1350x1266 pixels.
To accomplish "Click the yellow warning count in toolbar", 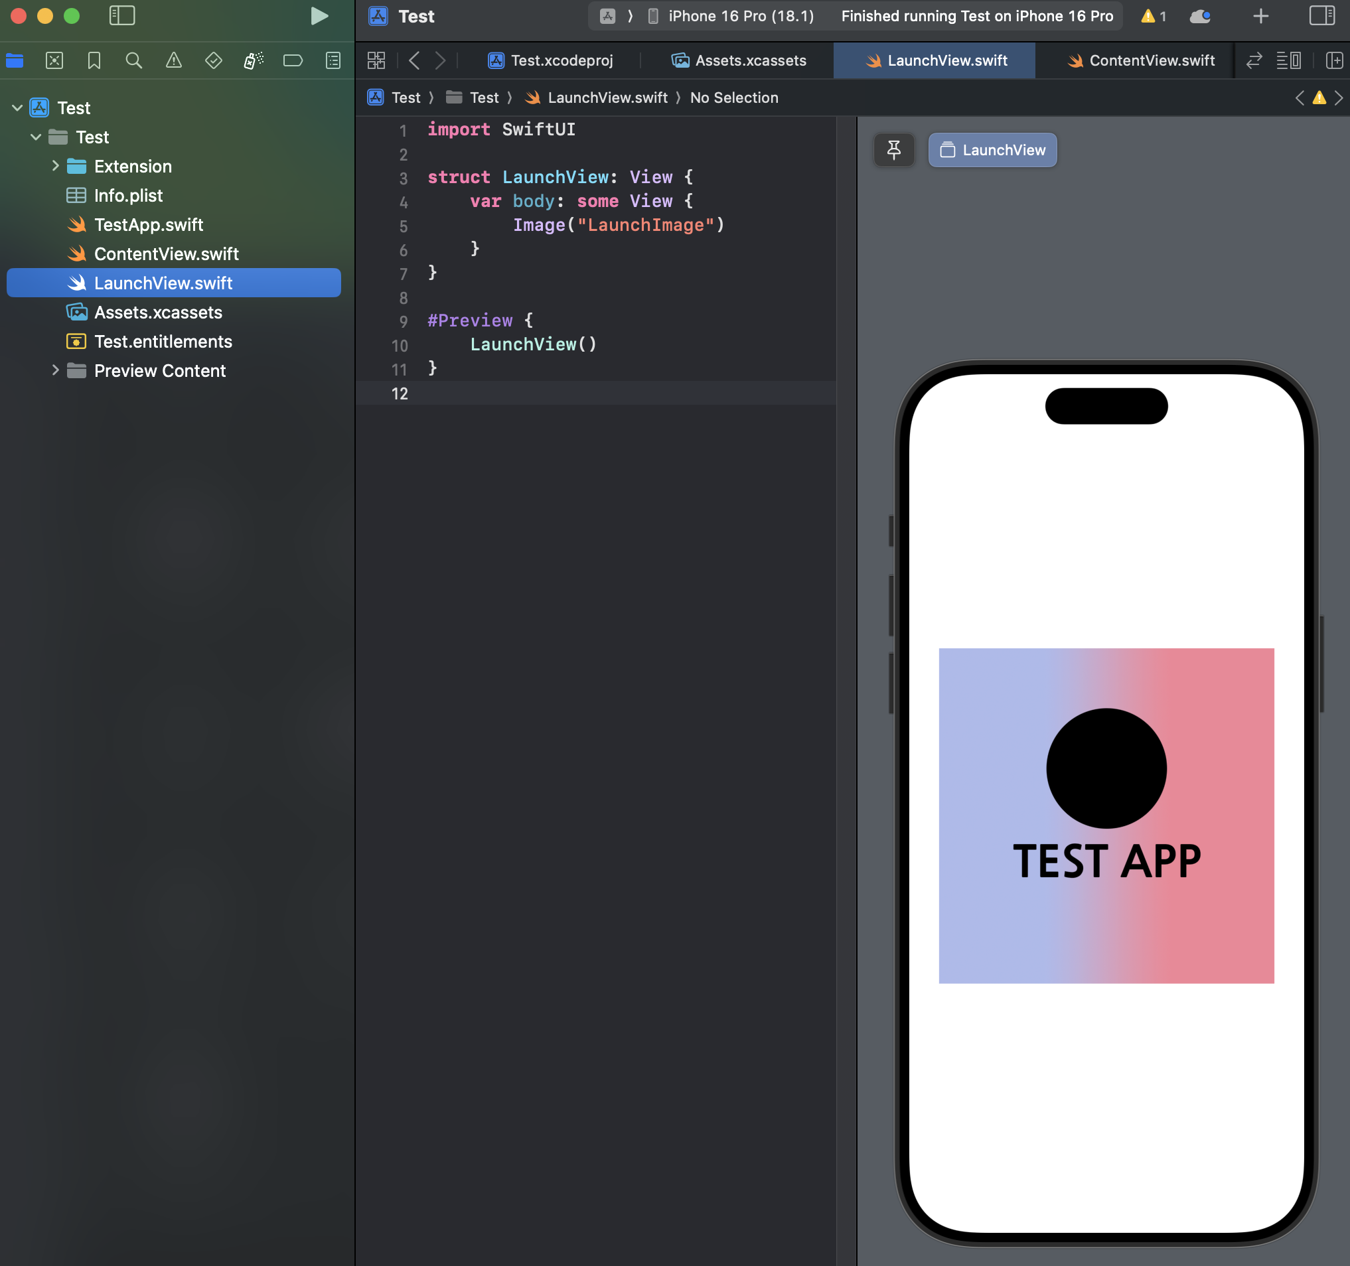I will (x=1153, y=17).
